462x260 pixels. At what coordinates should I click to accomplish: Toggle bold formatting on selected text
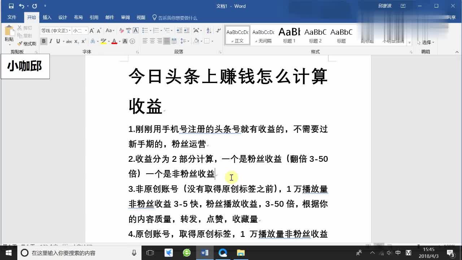tap(43, 41)
